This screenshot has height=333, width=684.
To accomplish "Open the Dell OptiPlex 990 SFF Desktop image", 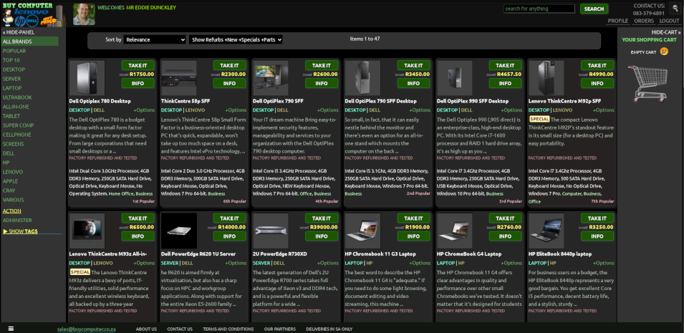I will coord(455,77).
